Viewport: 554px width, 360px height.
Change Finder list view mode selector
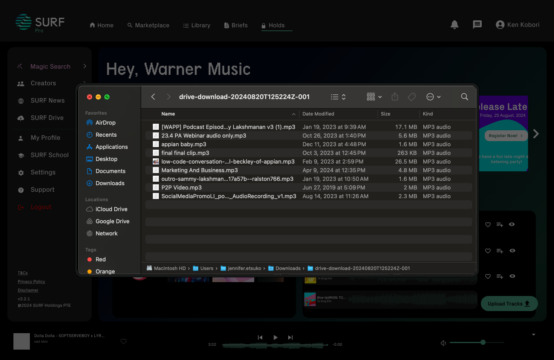tap(338, 97)
